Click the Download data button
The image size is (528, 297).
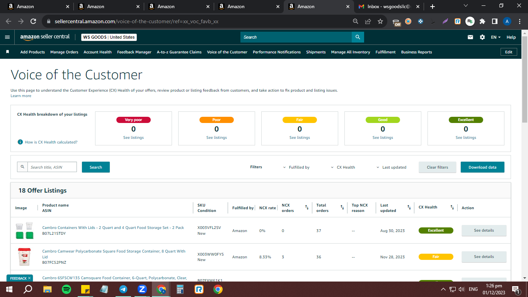[x=482, y=167]
